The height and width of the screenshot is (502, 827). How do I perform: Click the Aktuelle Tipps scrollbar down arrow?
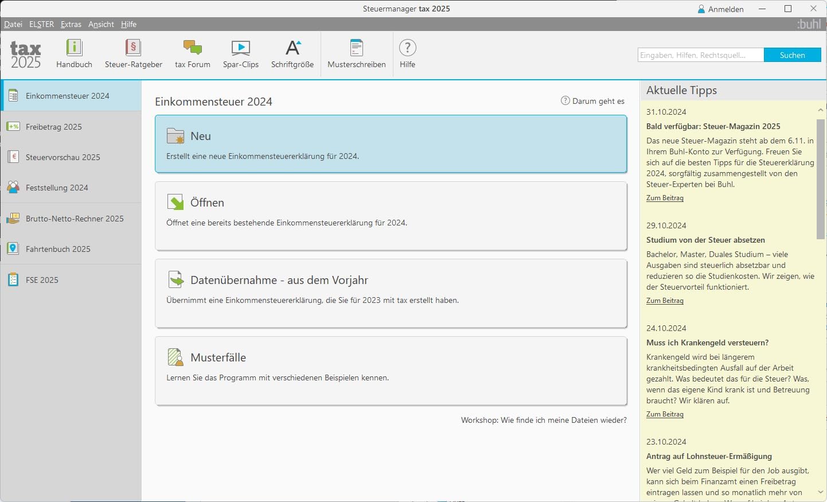(820, 492)
